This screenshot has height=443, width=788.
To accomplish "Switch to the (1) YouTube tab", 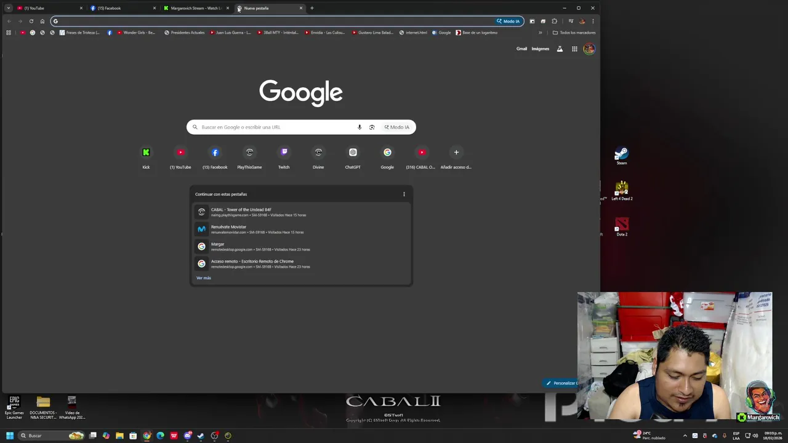I will point(48,8).
